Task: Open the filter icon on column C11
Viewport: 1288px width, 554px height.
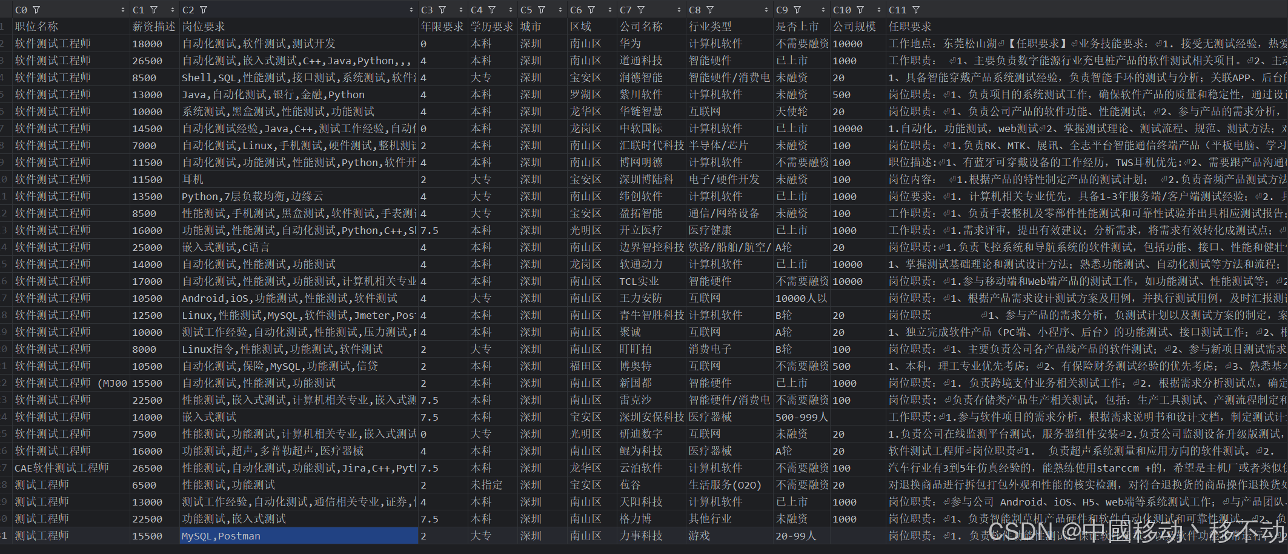Action: pyautogui.click(x=916, y=10)
